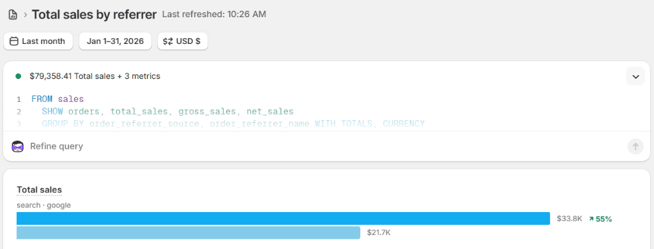Click the Total sales by referrer title
654x249 pixels.
(x=95, y=15)
